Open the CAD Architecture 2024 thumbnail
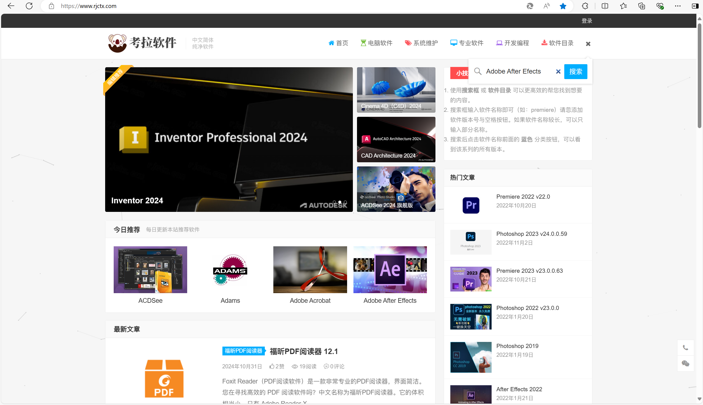 click(x=396, y=139)
